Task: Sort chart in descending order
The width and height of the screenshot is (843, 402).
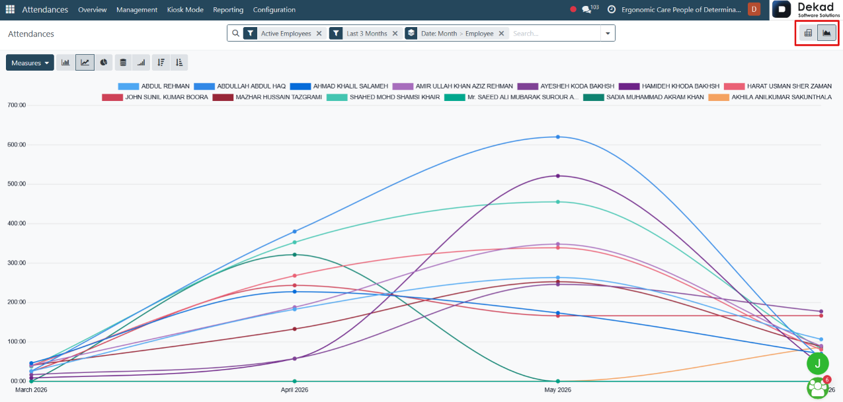Action: (161, 63)
